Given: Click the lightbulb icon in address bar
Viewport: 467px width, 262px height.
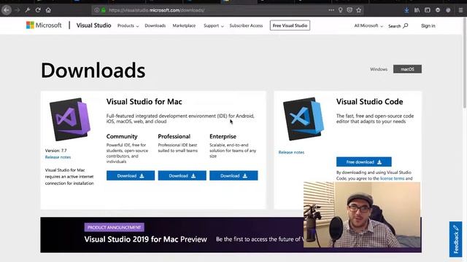Looking at the screenshot, I should tap(341, 10).
